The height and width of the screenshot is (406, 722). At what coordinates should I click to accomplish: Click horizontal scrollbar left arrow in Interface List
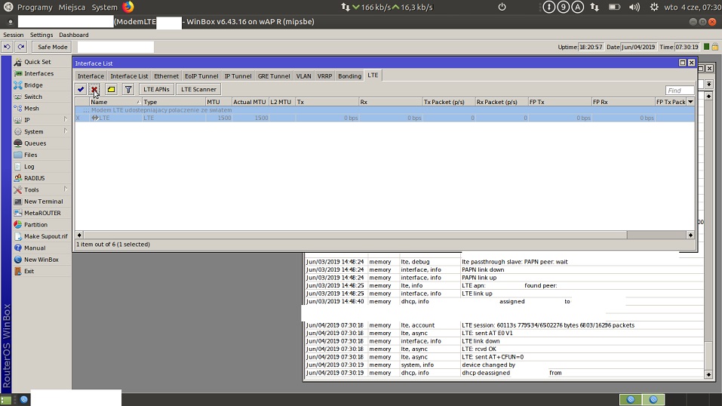tap(79, 235)
